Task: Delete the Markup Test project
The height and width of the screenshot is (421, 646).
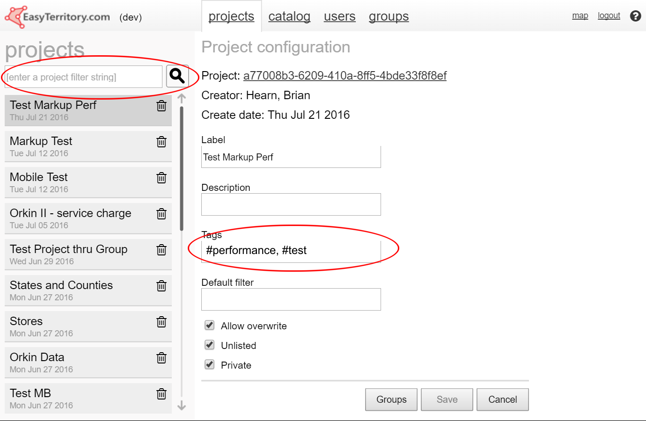Action: click(x=161, y=142)
